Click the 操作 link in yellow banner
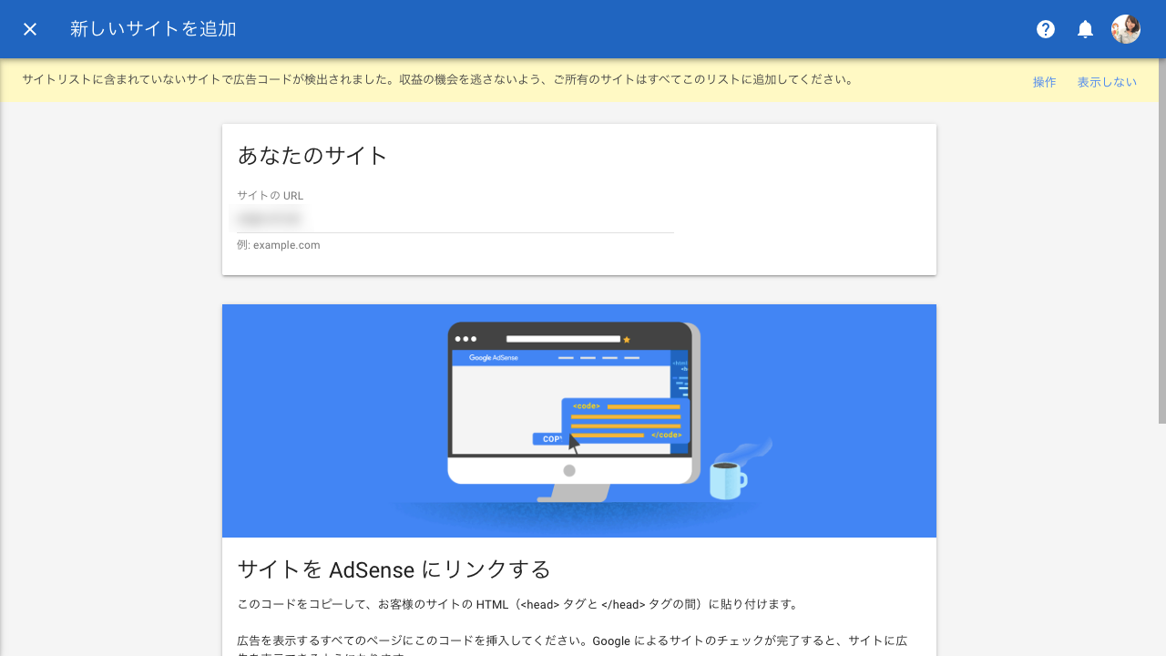 point(1044,82)
